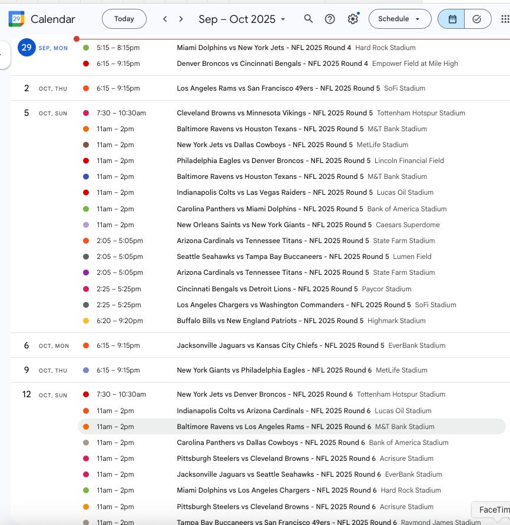Open Indianapolis Colts vs Las Vegas Raiders event
The height and width of the screenshot is (525, 510).
pyautogui.click(x=292, y=192)
